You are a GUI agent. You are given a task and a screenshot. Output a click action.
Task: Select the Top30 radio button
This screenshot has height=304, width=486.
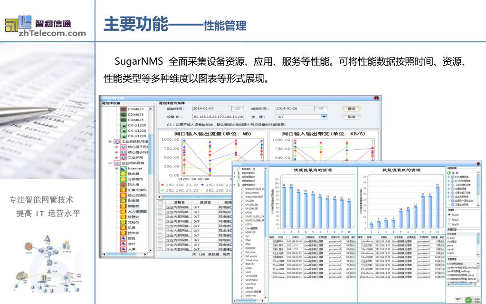click(449, 224)
